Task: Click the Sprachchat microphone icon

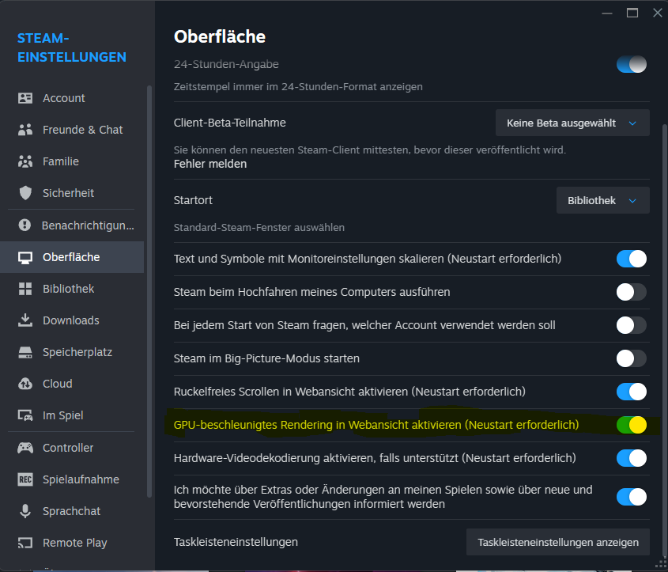Action: point(25,511)
